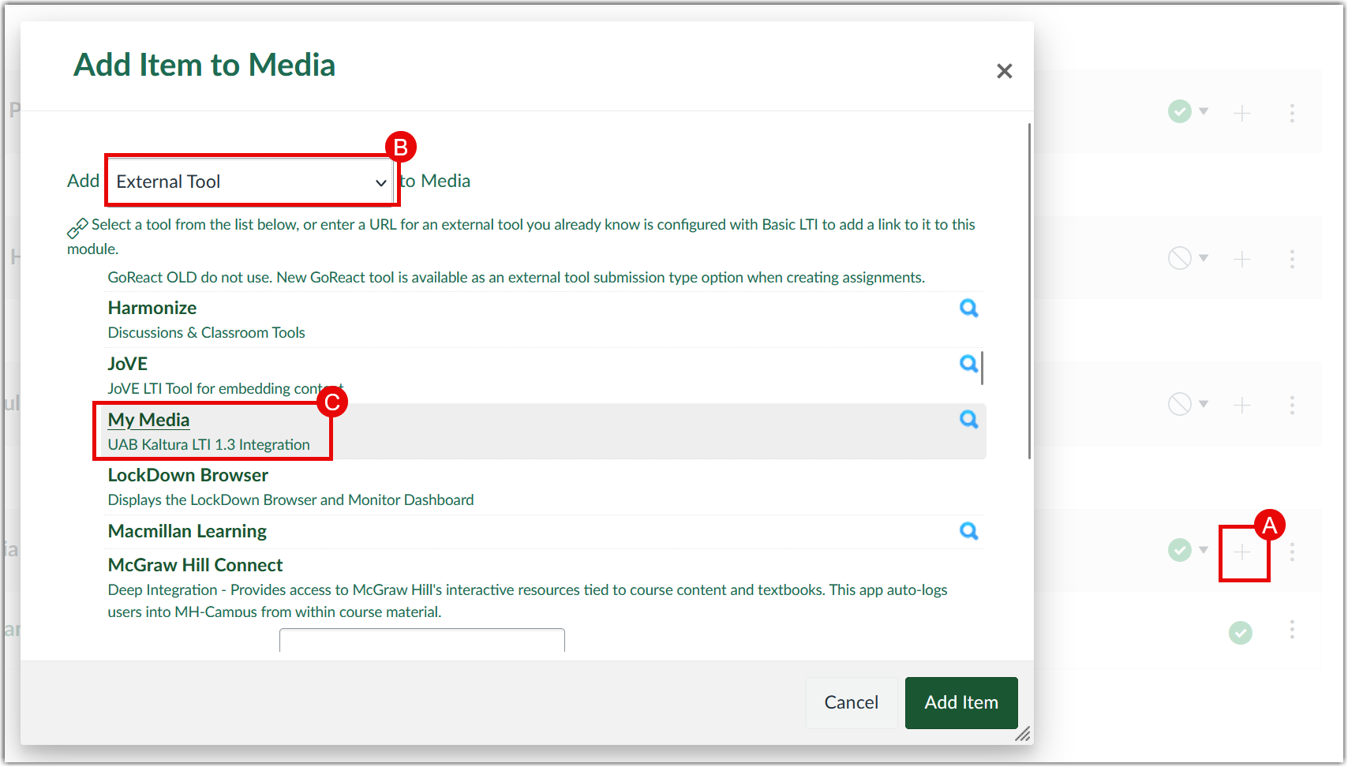The height and width of the screenshot is (767, 1348).
Task: Expand the publish arrow in the top module row
Action: pos(1204,111)
